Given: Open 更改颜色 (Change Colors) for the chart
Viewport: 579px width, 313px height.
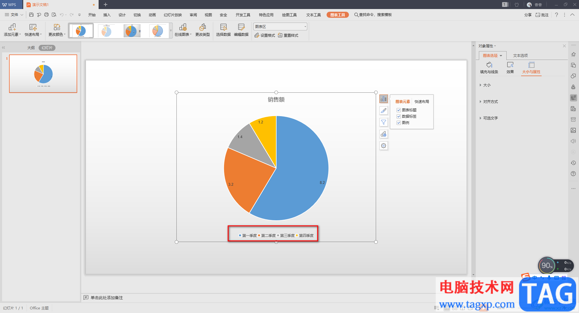Looking at the screenshot, I should point(57,30).
